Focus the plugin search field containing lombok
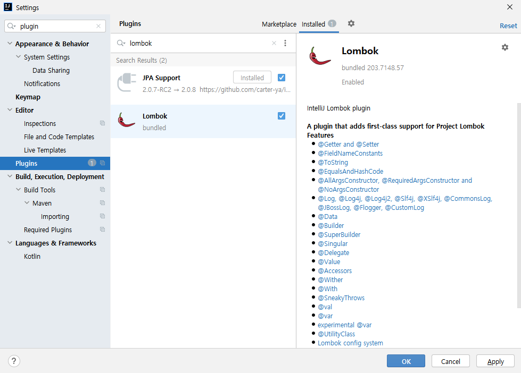Viewport: 521px width, 373px height. 203,43
